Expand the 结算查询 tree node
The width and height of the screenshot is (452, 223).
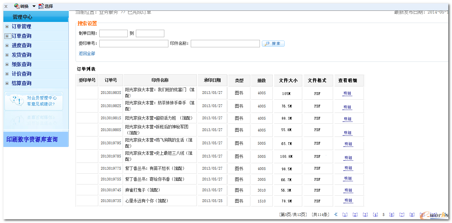pos(7,83)
